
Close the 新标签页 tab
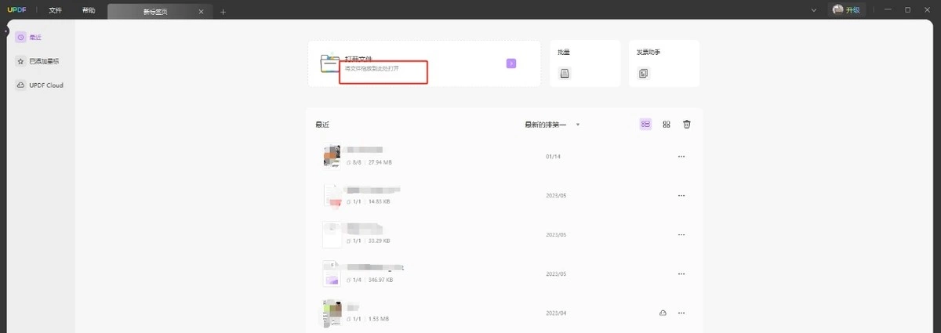(x=202, y=12)
